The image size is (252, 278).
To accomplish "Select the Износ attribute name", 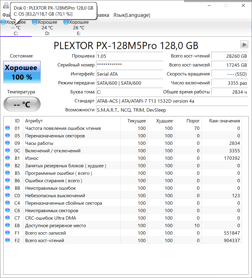I will coord(32,158).
